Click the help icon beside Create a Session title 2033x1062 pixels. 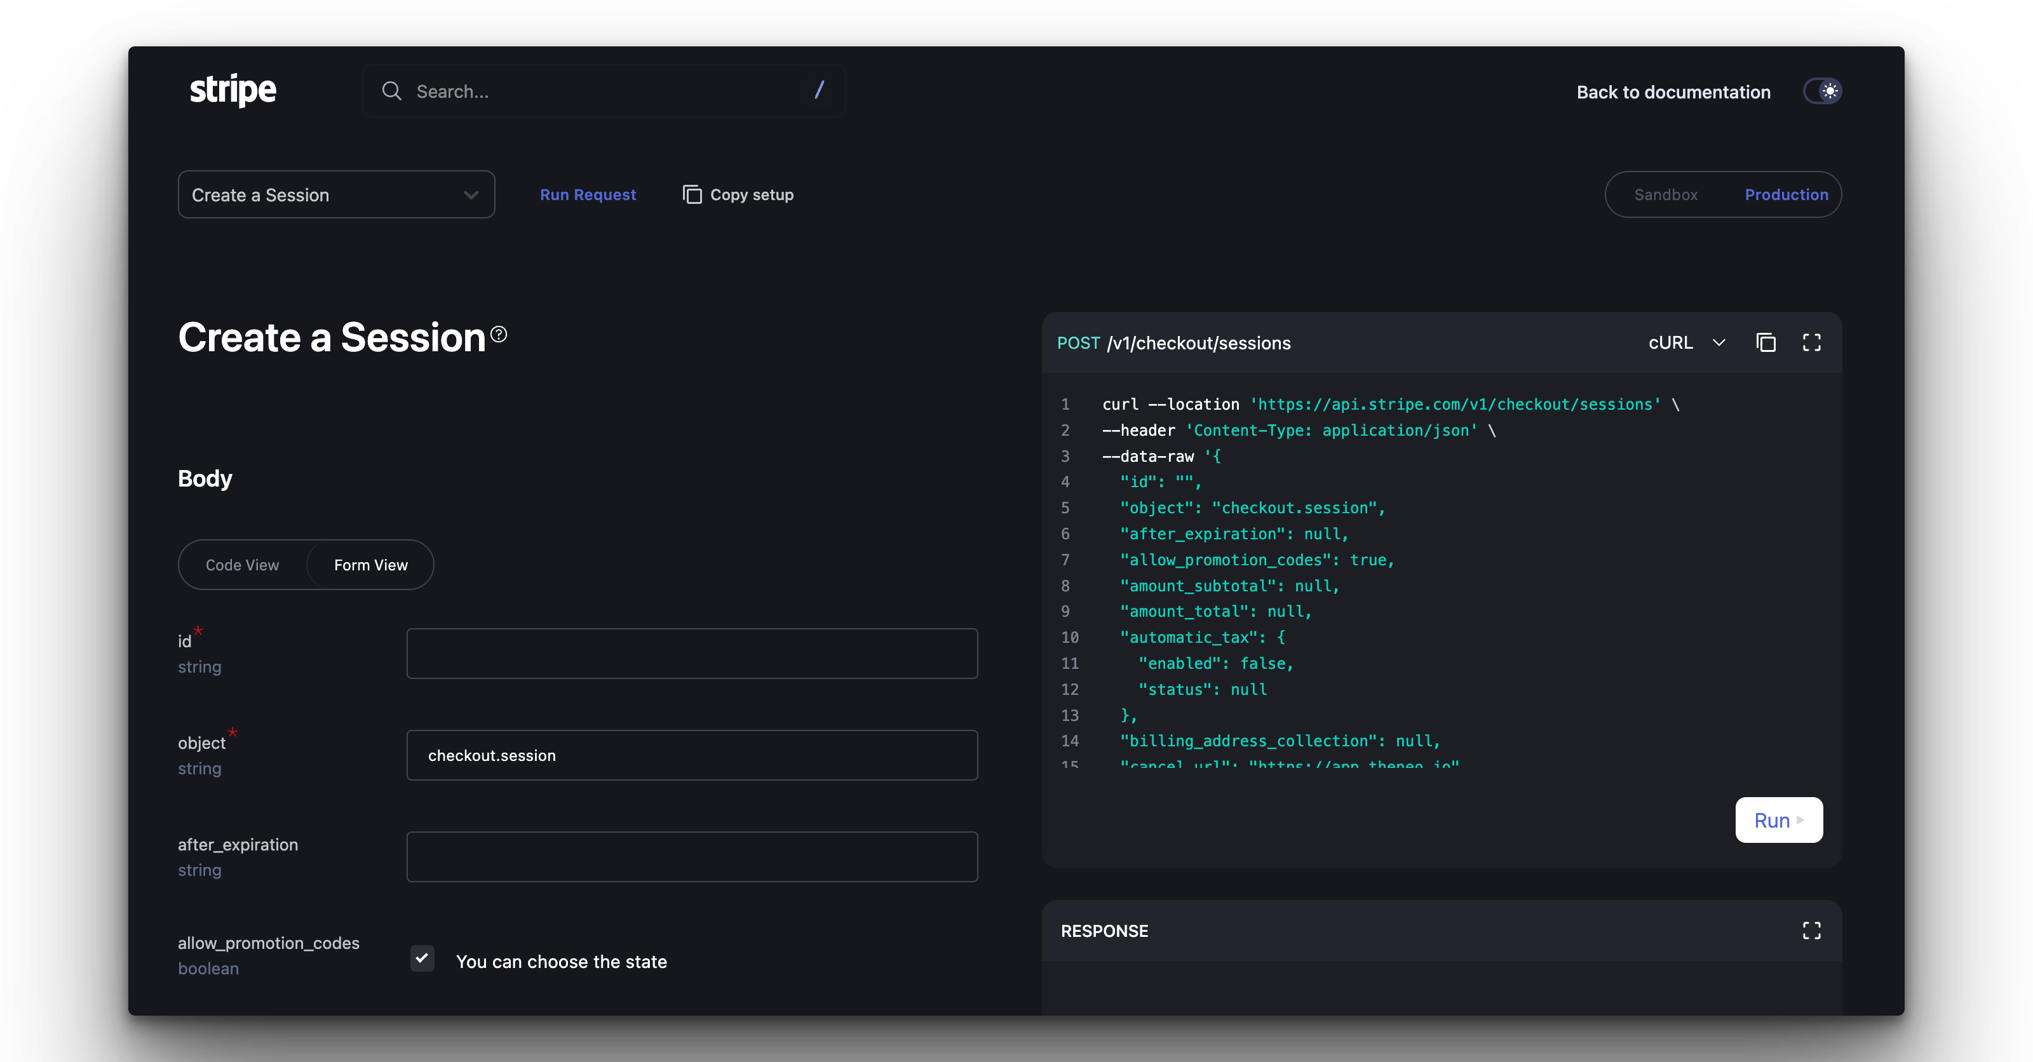pyautogui.click(x=499, y=335)
